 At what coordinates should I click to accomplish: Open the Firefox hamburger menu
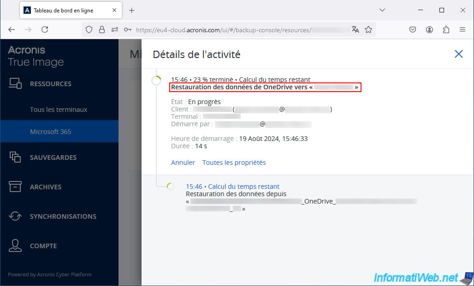pos(462,29)
